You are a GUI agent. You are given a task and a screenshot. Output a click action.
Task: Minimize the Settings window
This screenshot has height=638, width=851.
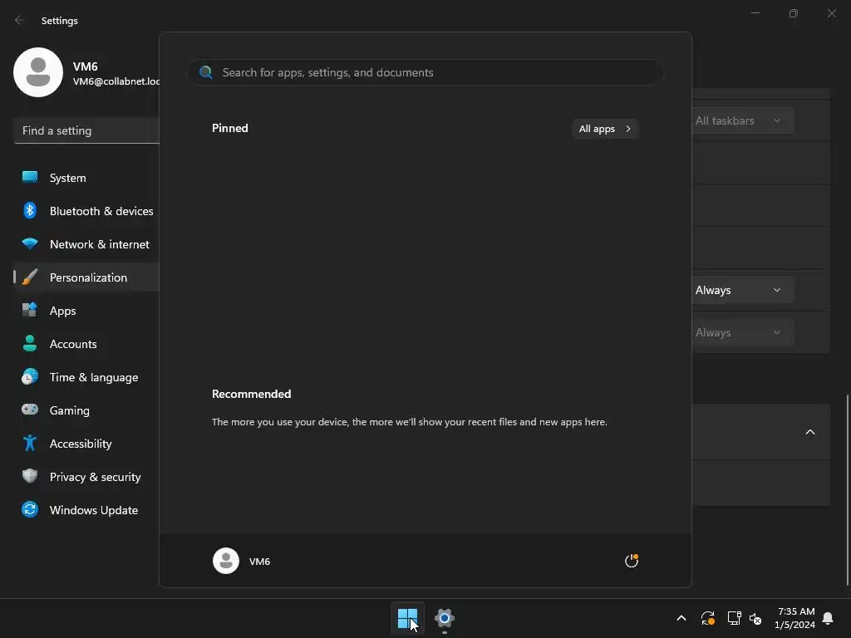coord(755,13)
